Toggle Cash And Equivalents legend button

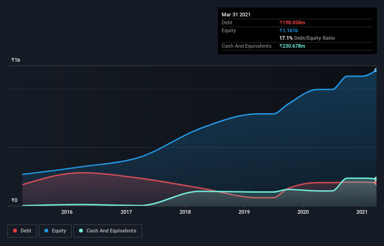(x=108, y=231)
